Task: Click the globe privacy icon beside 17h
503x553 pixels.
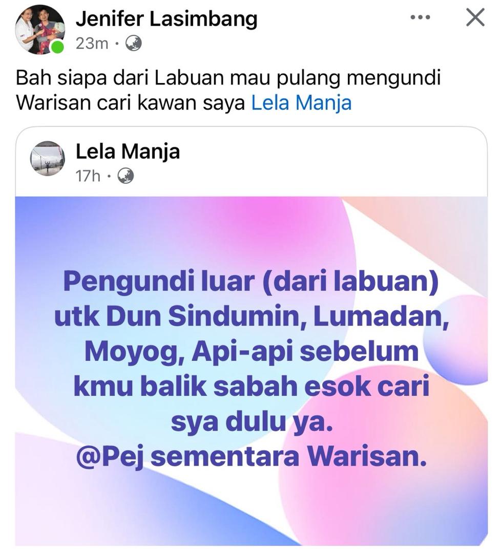Action: 125,176
